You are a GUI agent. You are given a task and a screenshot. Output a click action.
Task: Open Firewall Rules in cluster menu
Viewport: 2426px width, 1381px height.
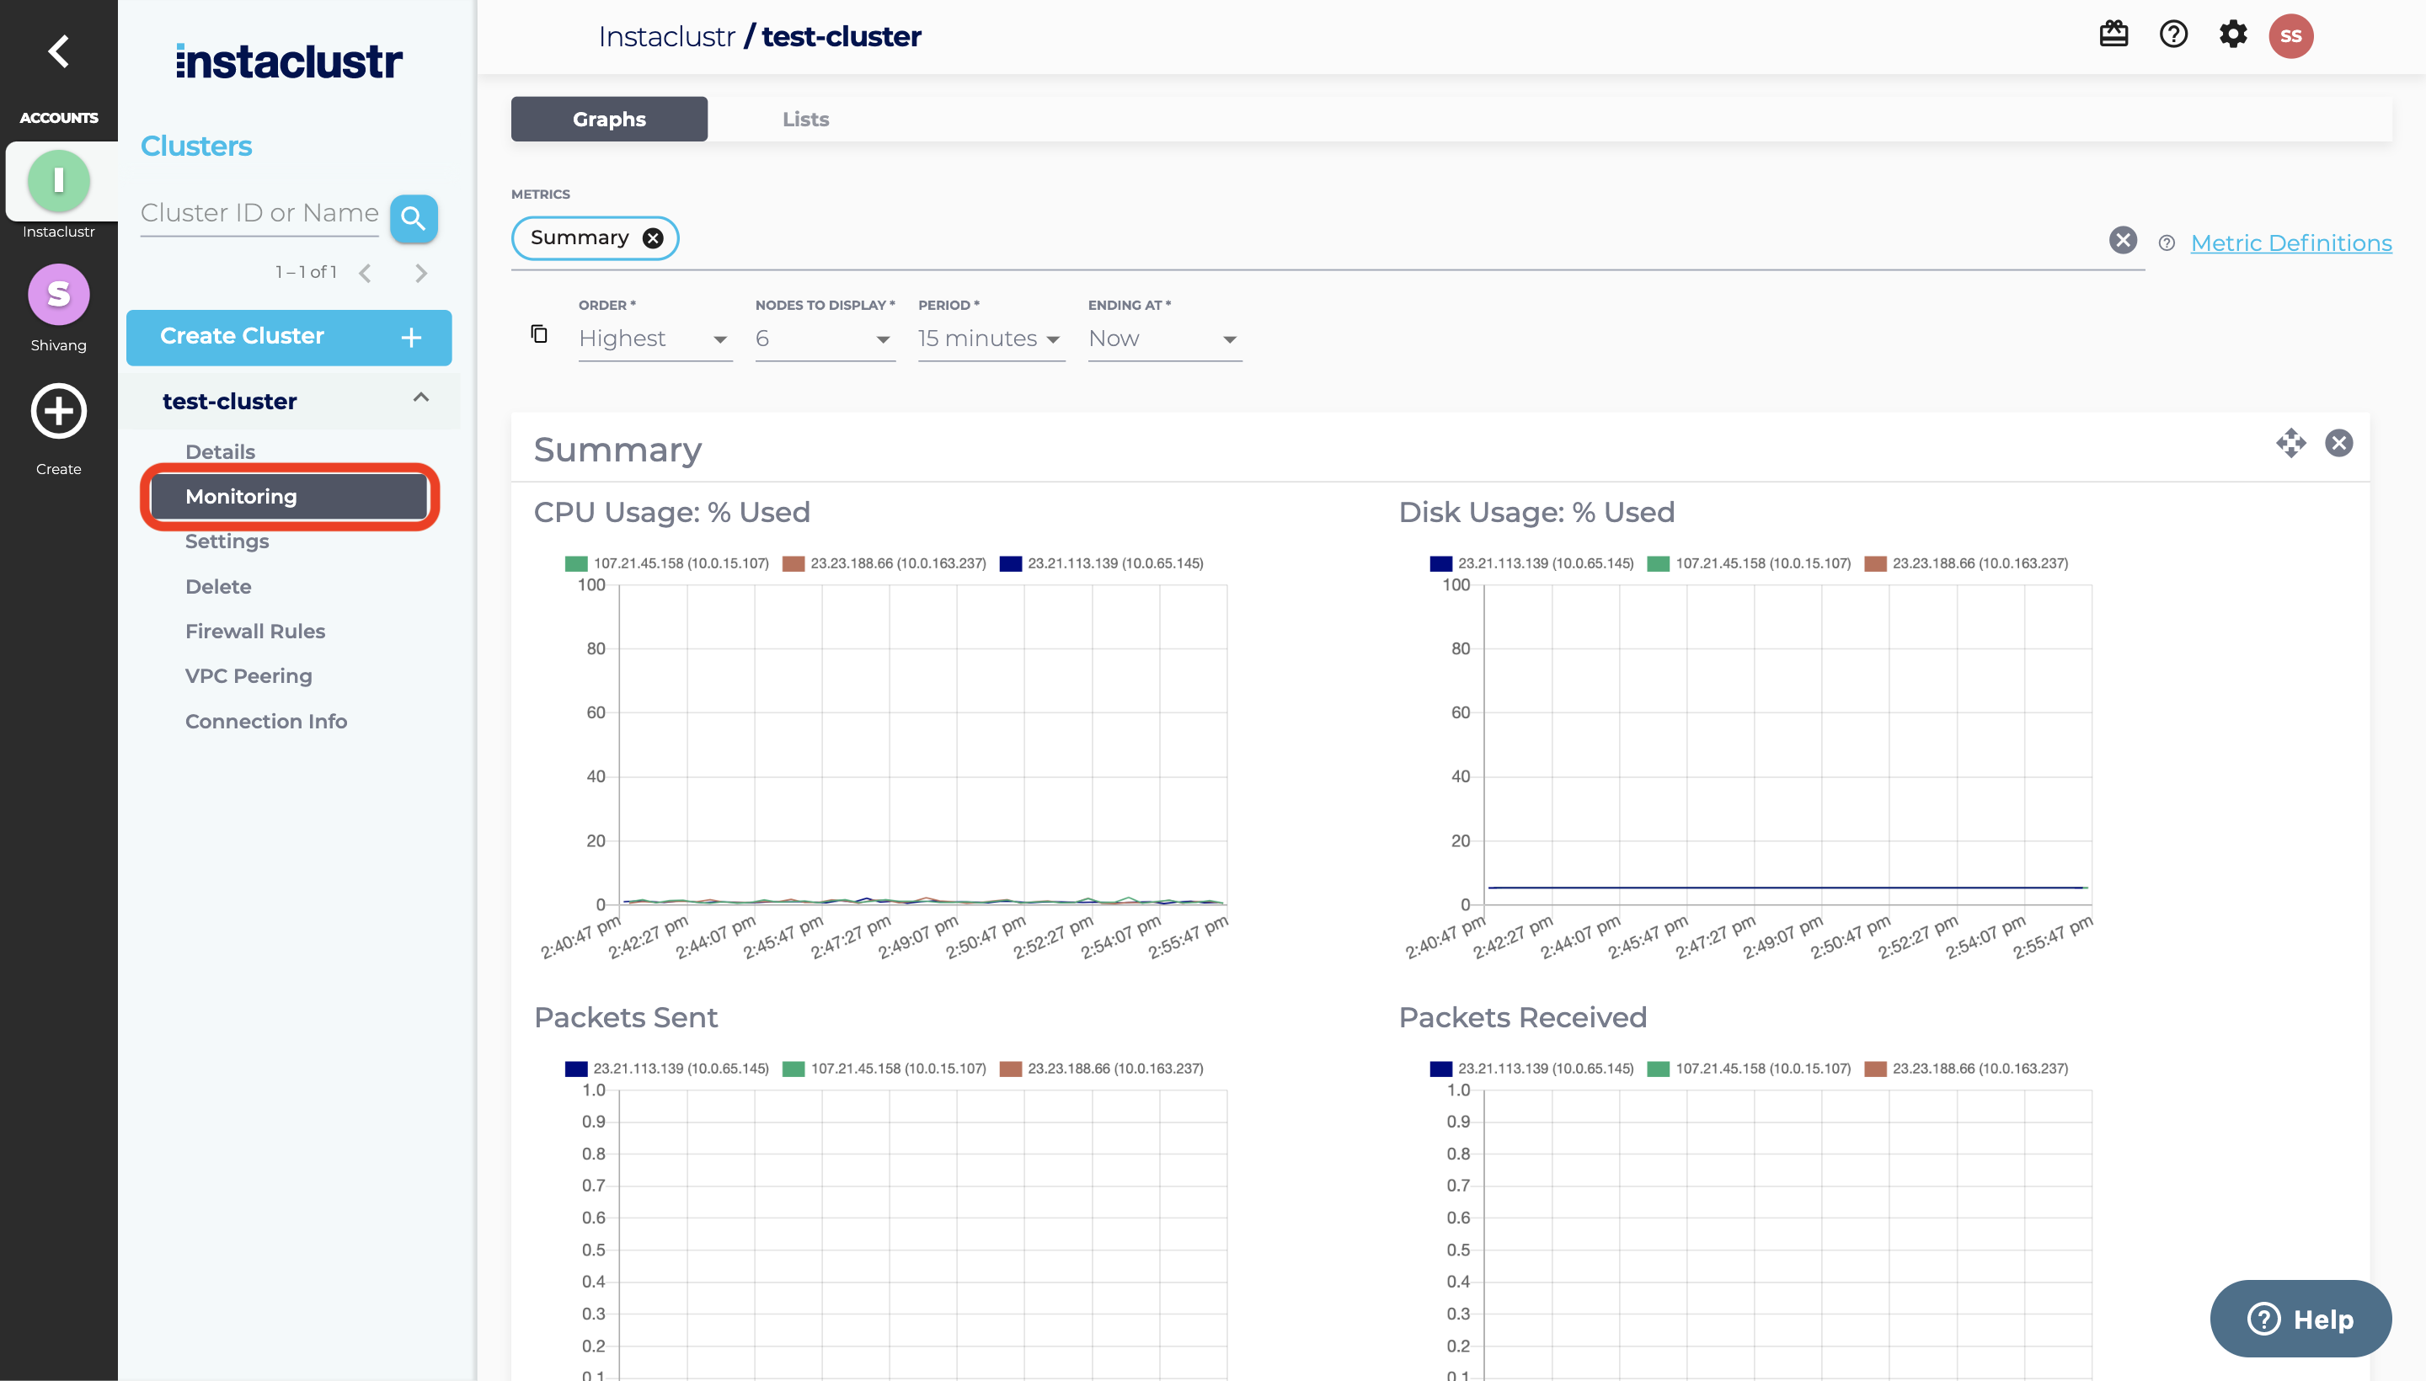point(254,632)
